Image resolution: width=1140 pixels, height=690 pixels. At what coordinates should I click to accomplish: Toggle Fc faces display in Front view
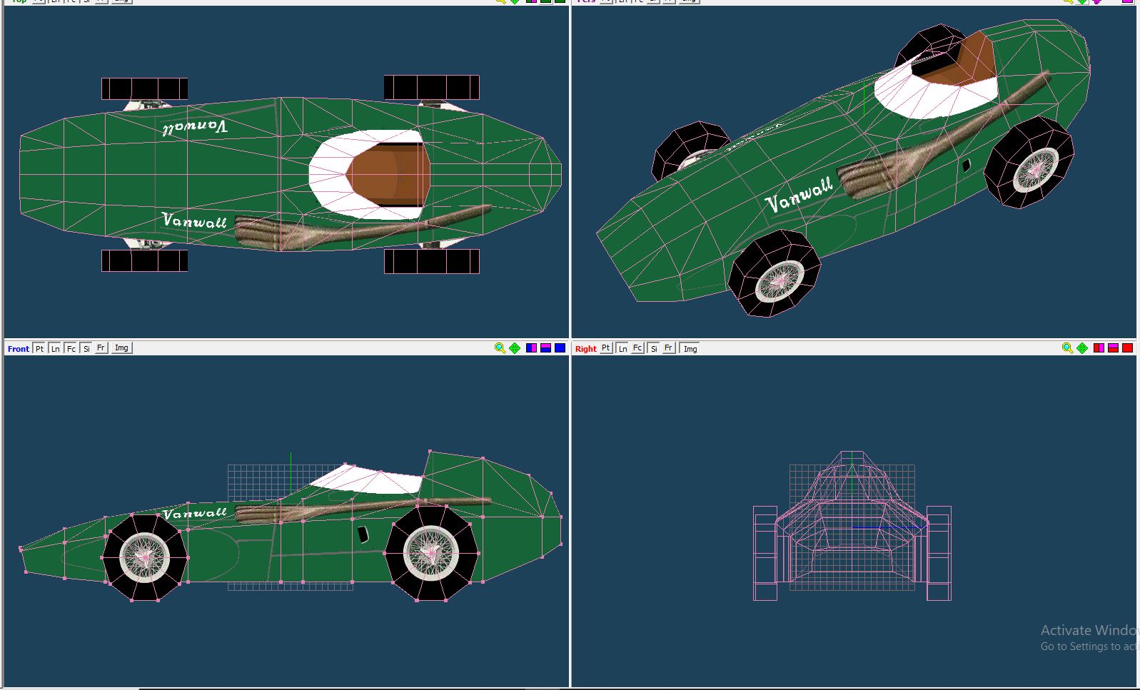pyautogui.click(x=71, y=348)
